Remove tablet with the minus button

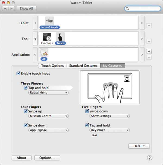click(149, 25)
